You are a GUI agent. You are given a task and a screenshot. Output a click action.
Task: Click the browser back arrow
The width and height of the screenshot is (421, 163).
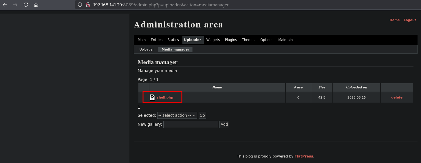tap(5, 5)
